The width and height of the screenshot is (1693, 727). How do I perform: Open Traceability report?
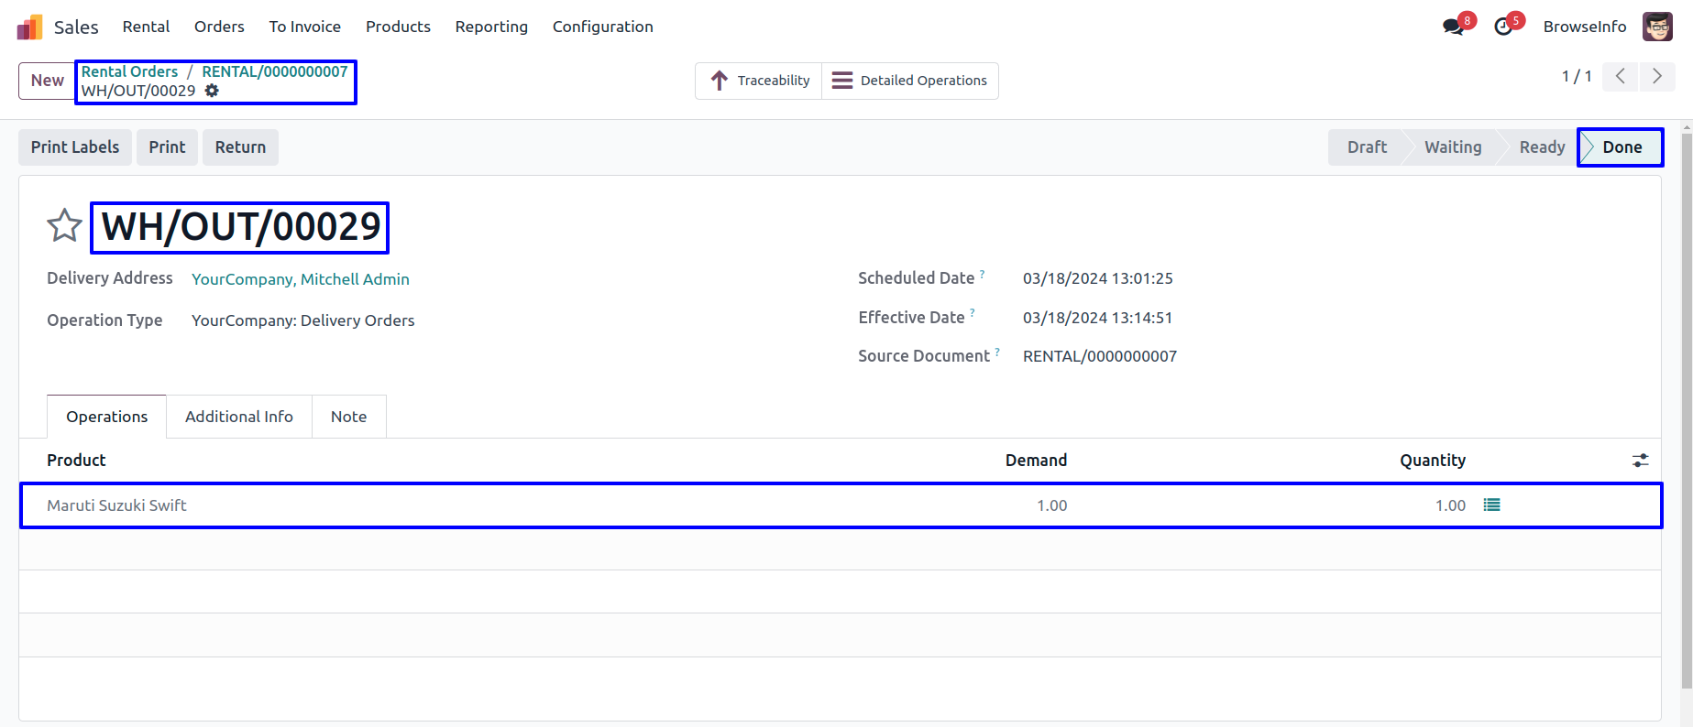pos(759,81)
